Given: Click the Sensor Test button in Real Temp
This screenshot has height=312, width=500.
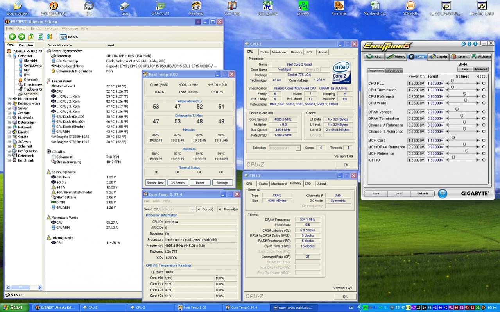Looking at the screenshot, I should click(x=155, y=183).
